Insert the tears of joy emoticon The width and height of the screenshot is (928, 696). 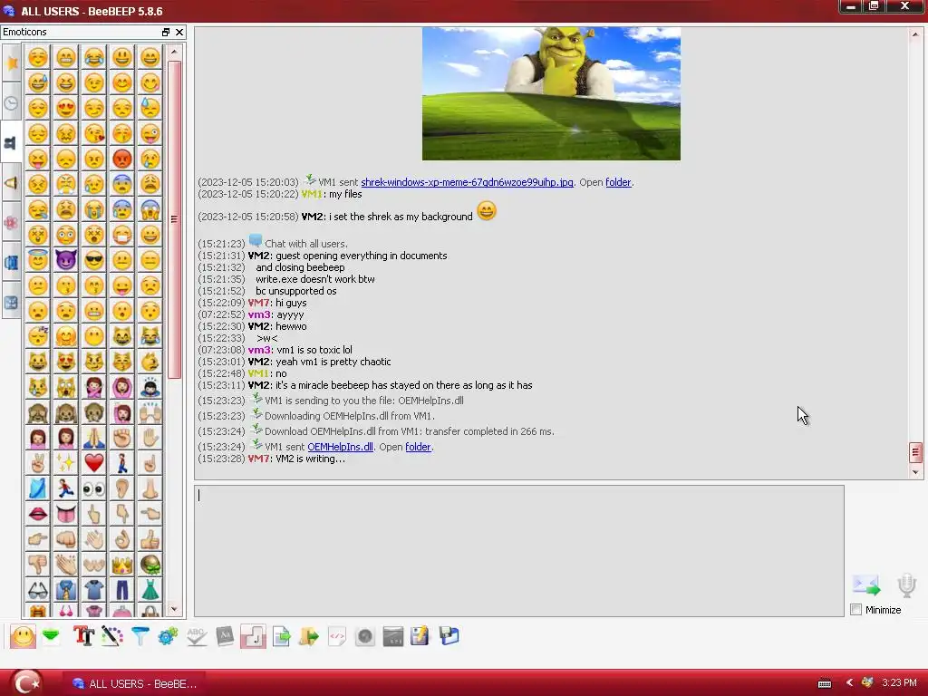[x=93, y=57]
